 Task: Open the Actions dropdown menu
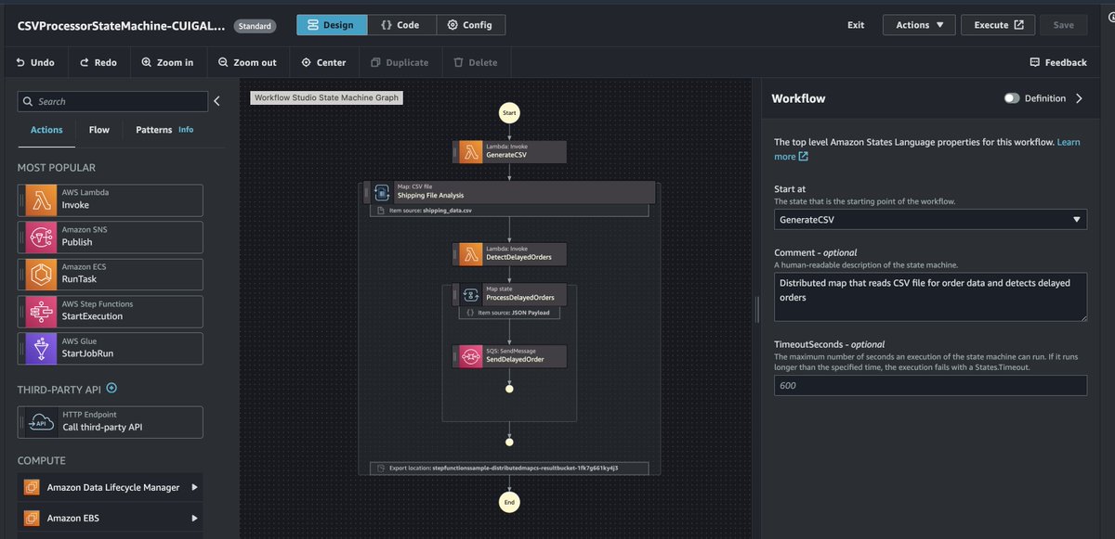919,25
